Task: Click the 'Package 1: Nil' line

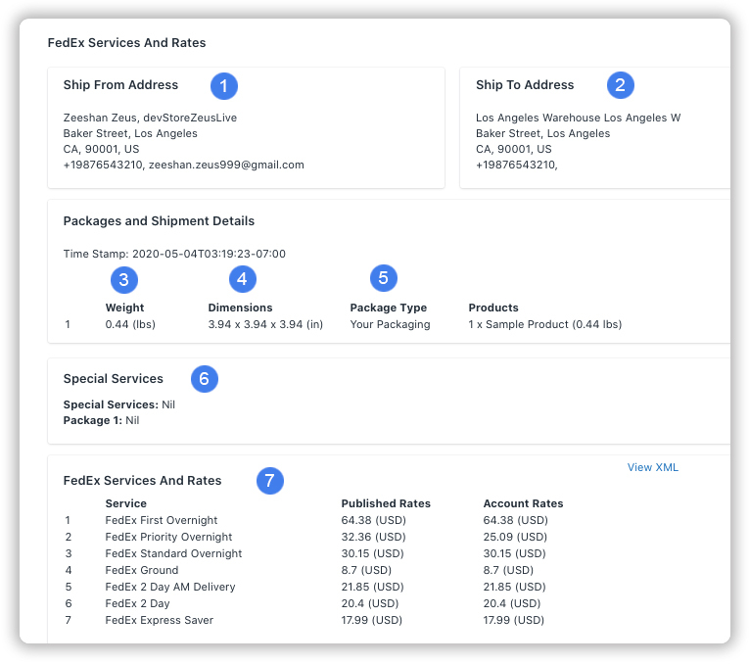Action: pyautogui.click(x=101, y=420)
